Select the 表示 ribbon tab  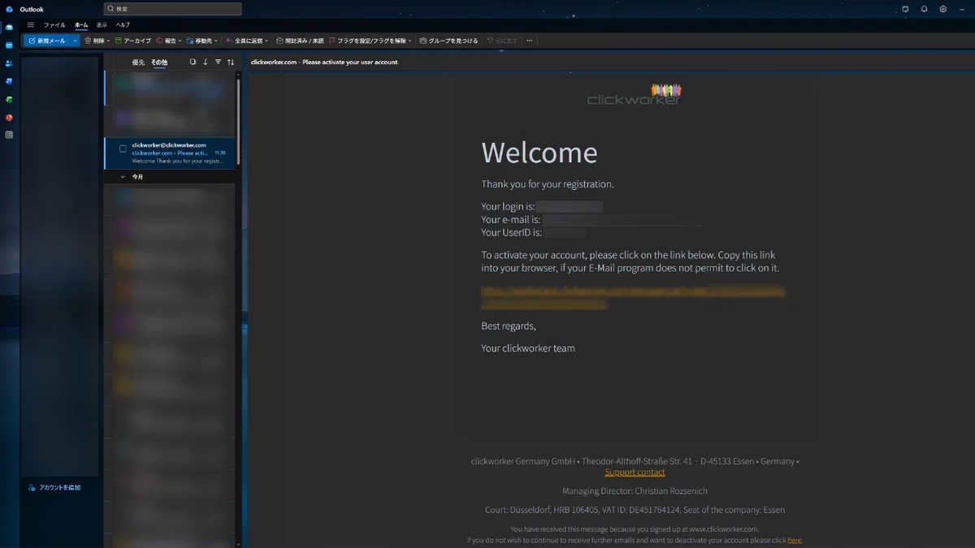[102, 25]
